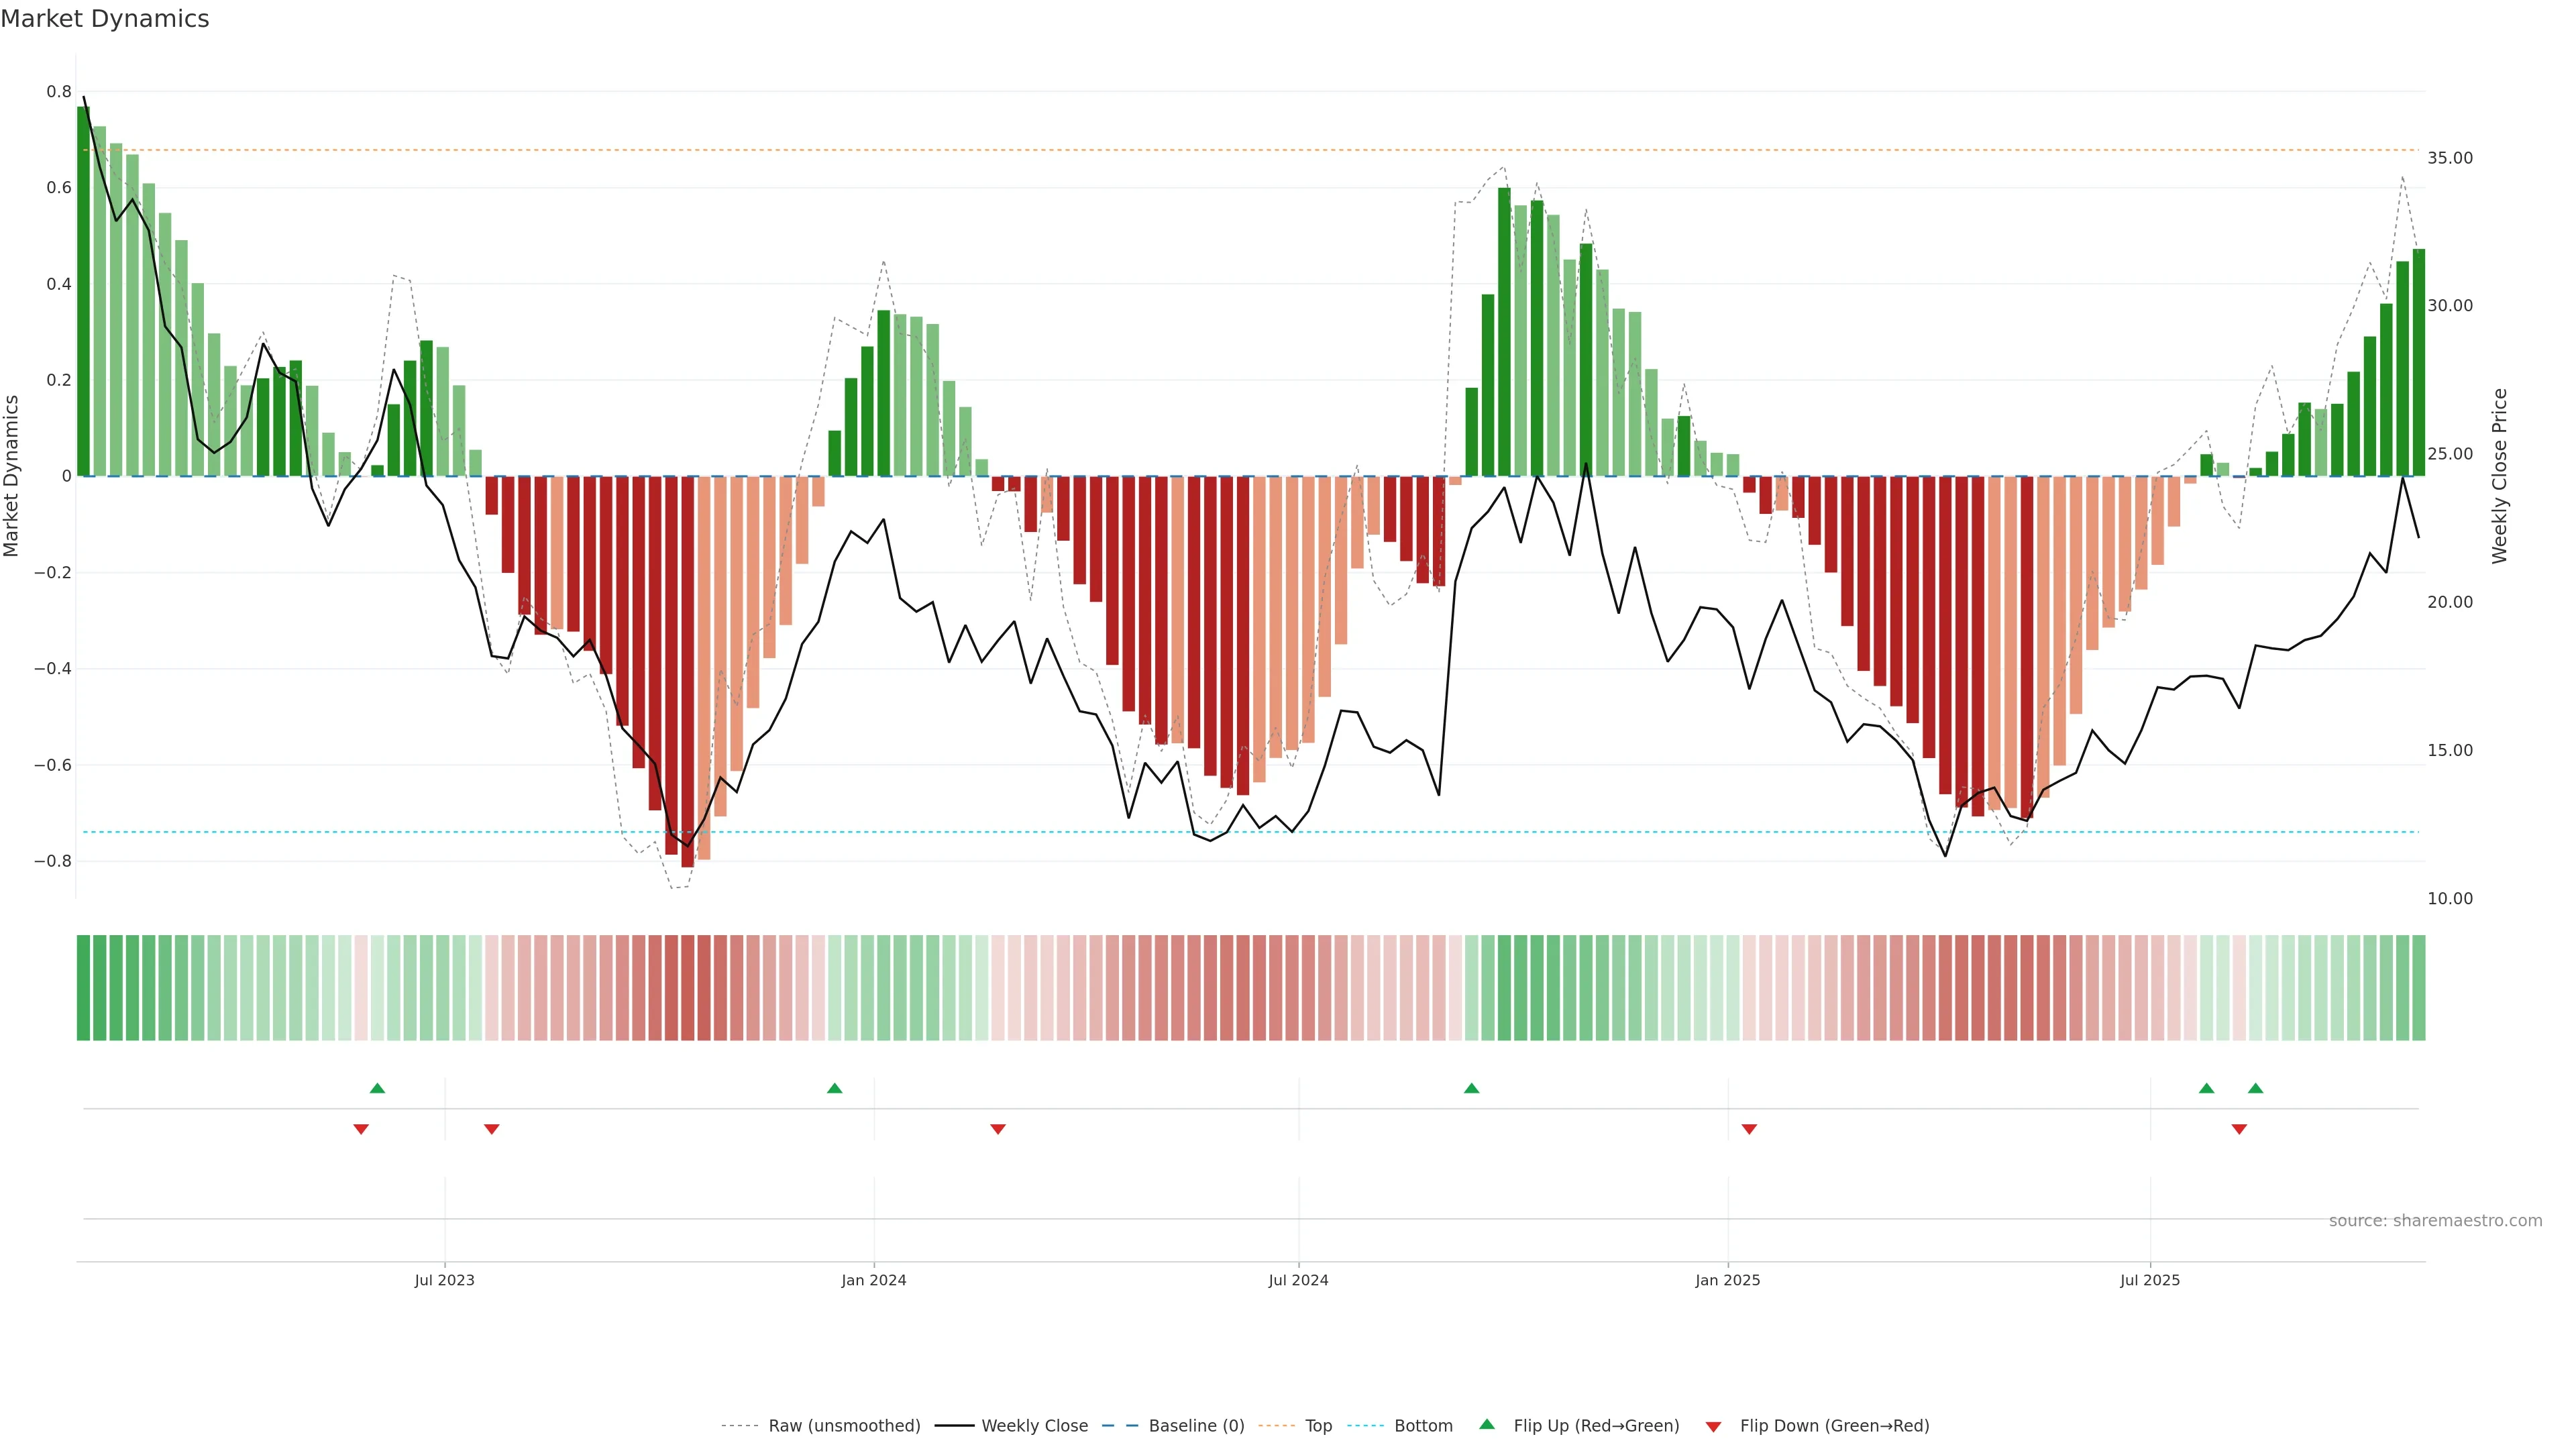Click the last red flip-down triangle marker
Image resolution: width=2576 pixels, height=1449 pixels.
coord(2239,1129)
